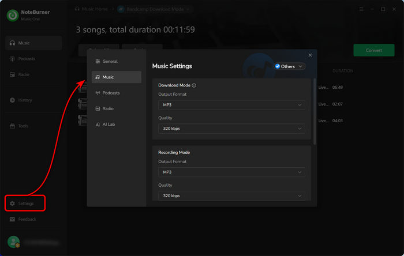
Task: Click the NoteBurner logo icon
Action: point(13,16)
